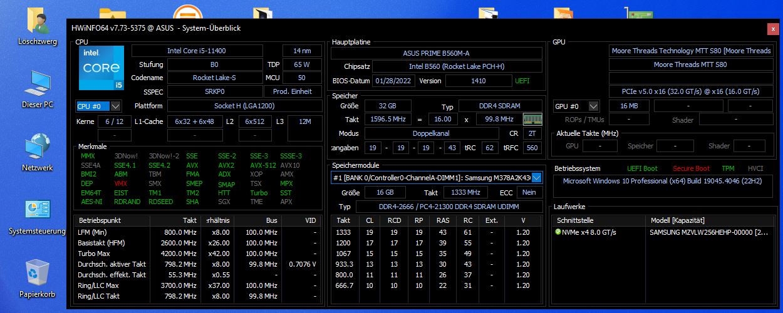Close the HWiNFO64 System-Überblick window

click(x=772, y=29)
